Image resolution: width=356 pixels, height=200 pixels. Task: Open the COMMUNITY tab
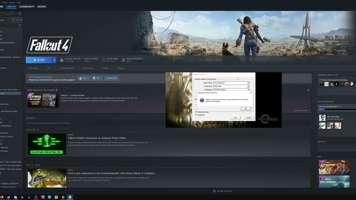(27, 6)
